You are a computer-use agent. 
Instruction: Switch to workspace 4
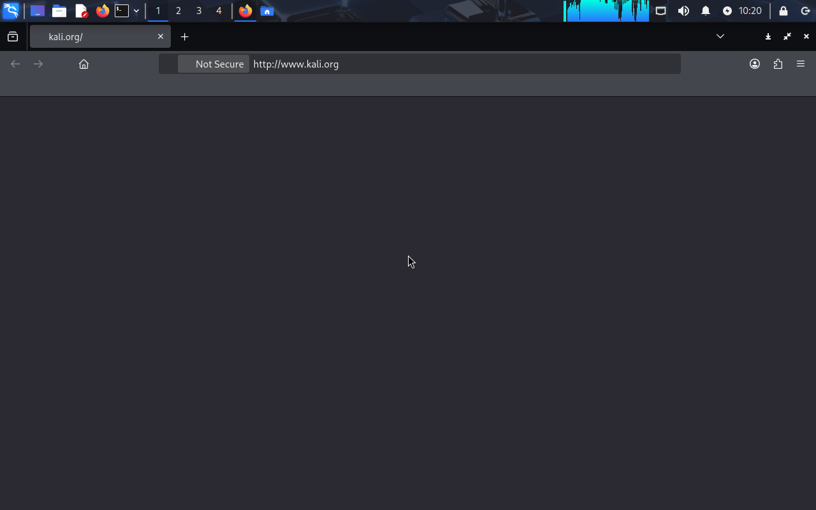(x=219, y=11)
